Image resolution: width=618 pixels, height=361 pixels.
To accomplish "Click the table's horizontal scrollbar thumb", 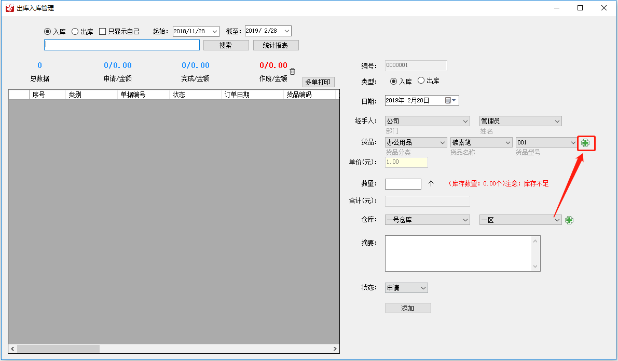I will coord(58,349).
